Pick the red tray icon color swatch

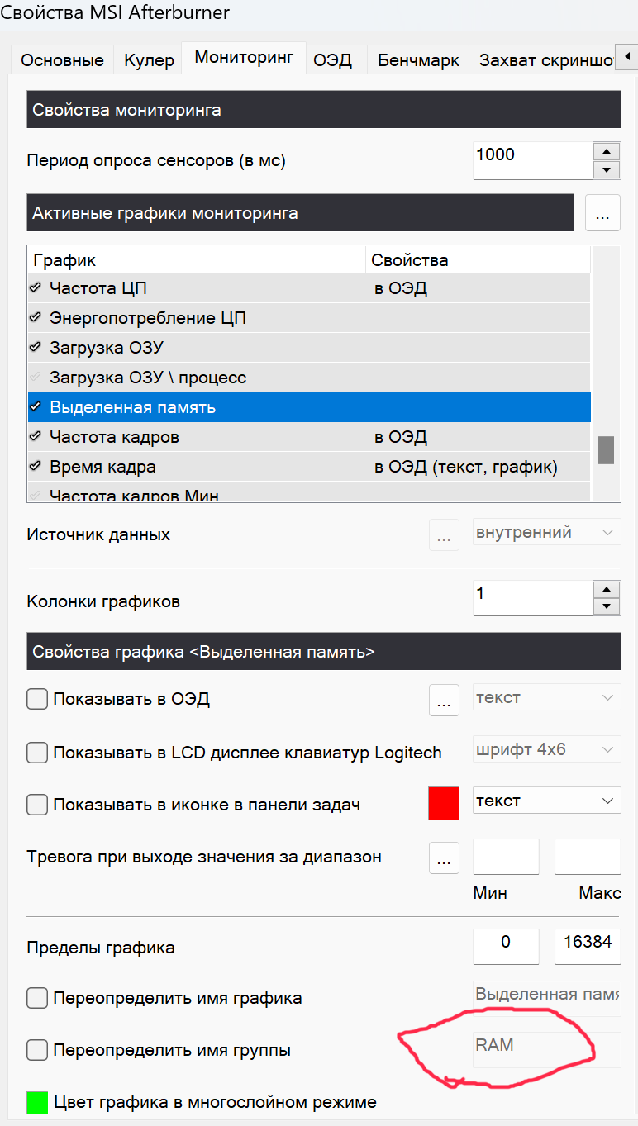coord(444,804)
